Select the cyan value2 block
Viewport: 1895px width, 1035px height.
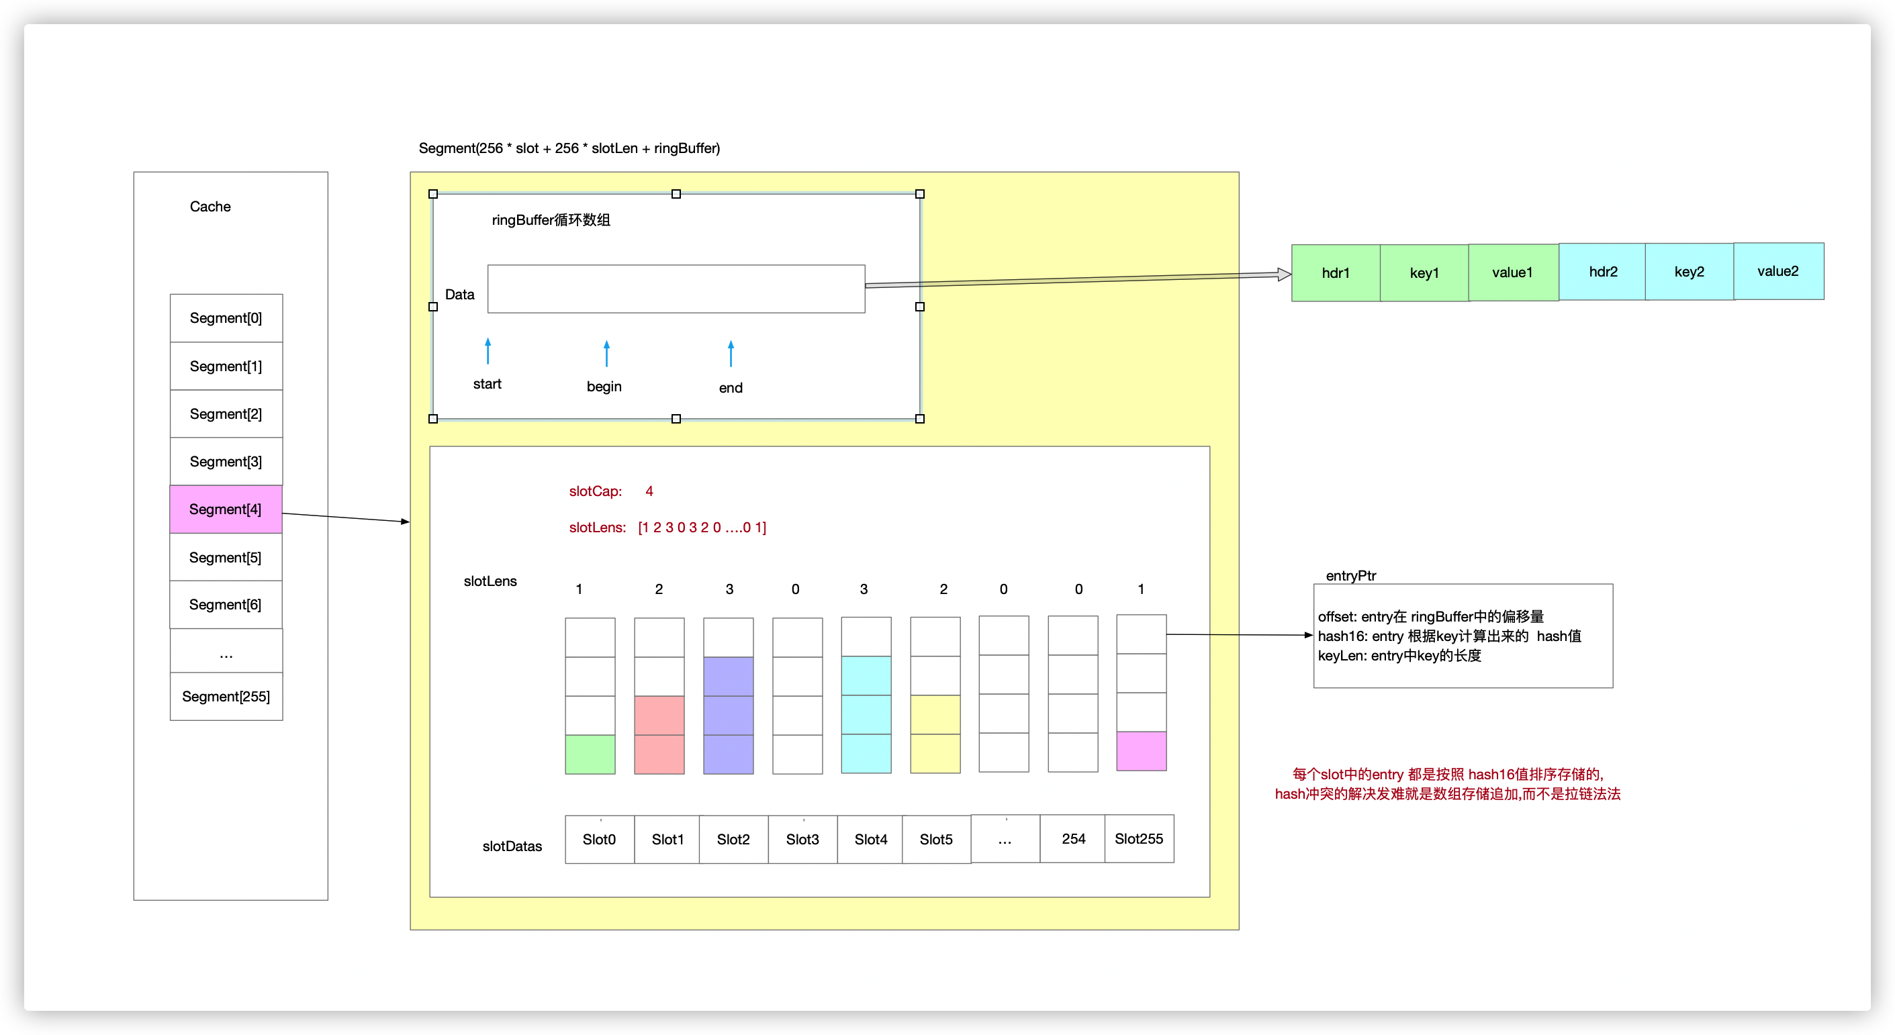coord(1779,271)
